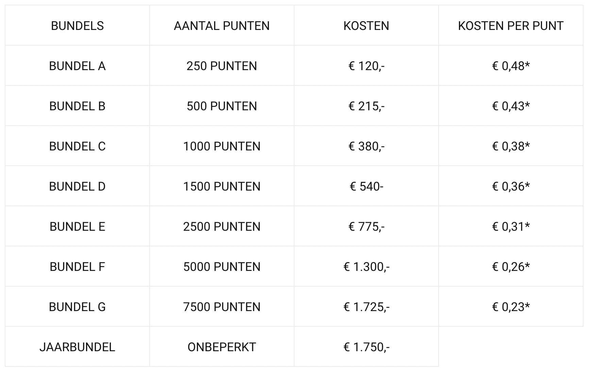Click the € 0,31* cost cell

pyautogui.click(x=511, y=226)
